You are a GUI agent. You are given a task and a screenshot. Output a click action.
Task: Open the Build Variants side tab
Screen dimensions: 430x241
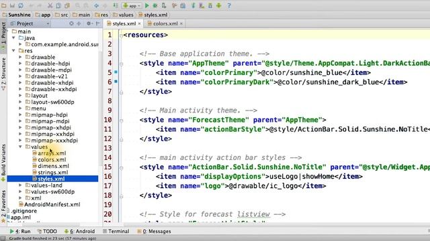pos(3,162)
